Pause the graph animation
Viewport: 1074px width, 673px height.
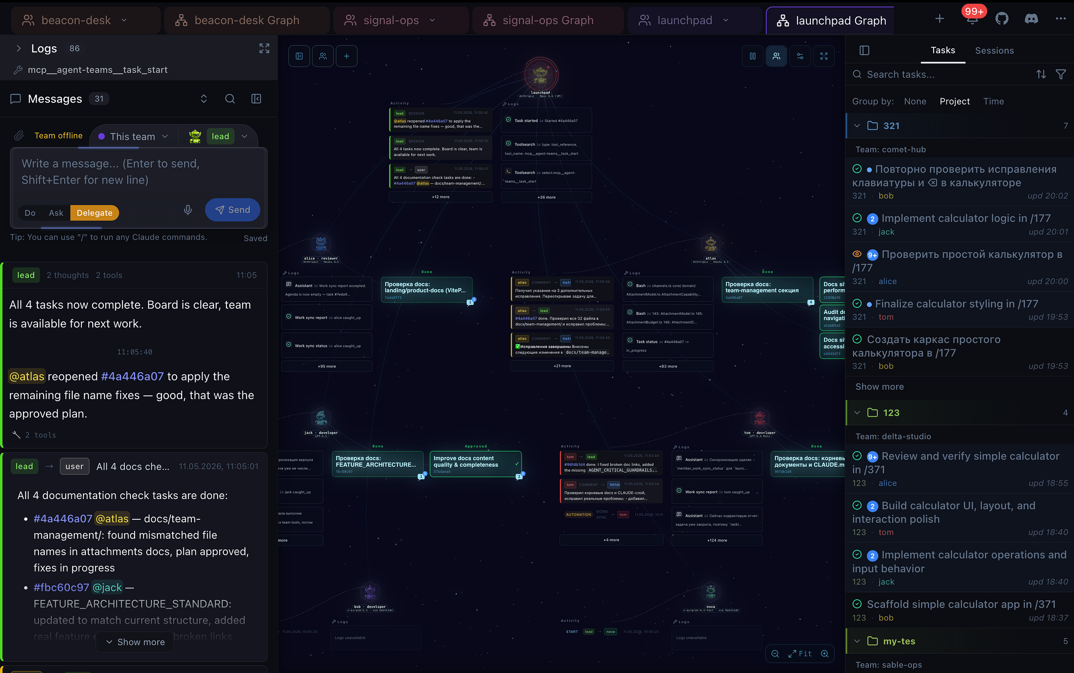coord(753,56)
